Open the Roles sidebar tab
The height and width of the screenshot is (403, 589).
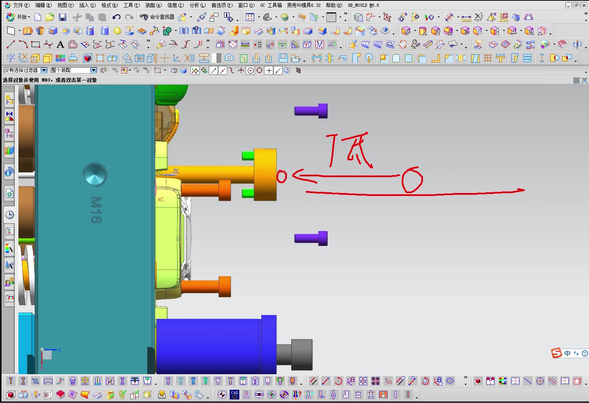click(x=10, y=282)
